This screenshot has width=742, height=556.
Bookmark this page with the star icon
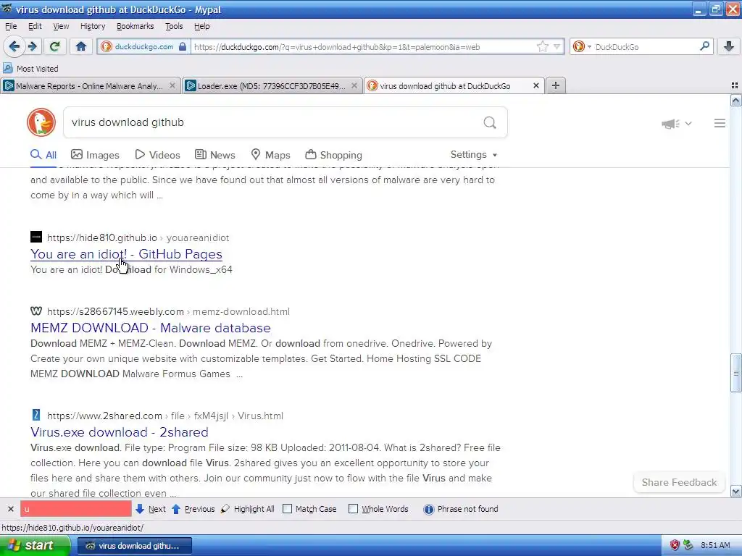click(x=542, y=46)
